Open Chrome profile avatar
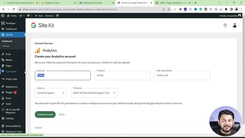 click(237, 9)
